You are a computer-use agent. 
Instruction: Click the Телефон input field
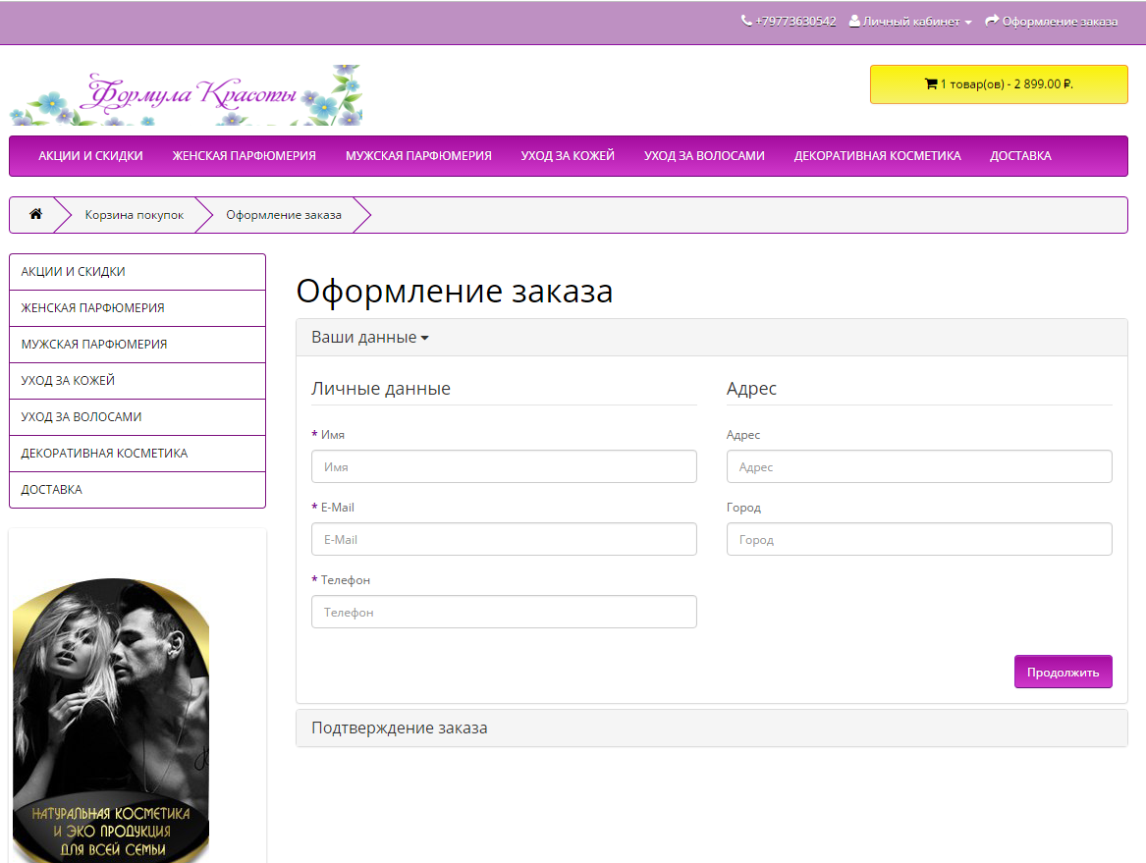[x=504, y=611]
